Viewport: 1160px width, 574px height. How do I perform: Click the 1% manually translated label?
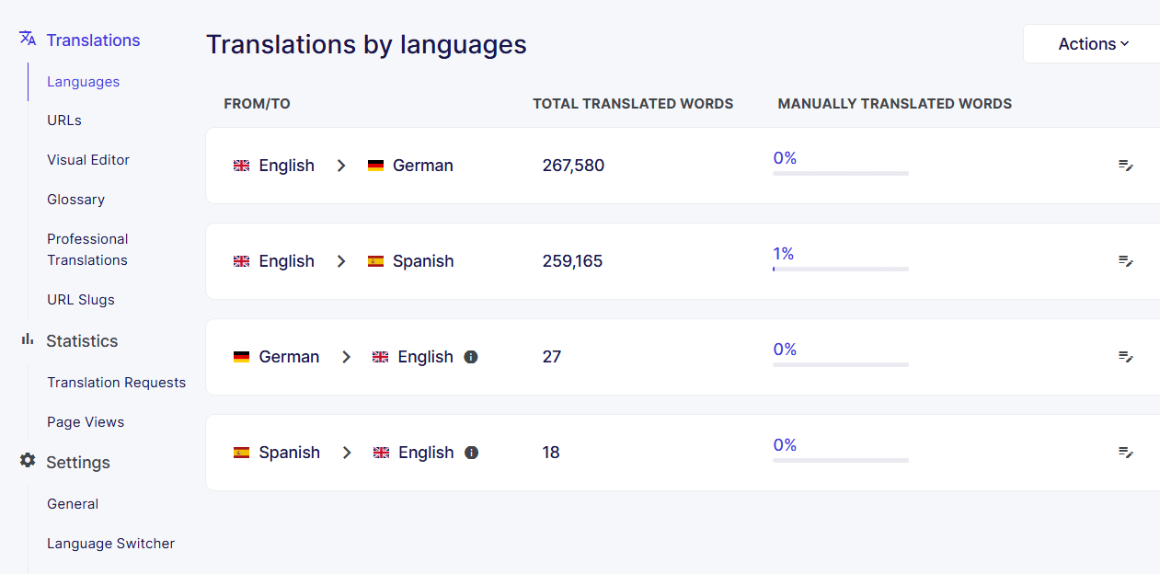pyautogui.click(x=784, y=254)
